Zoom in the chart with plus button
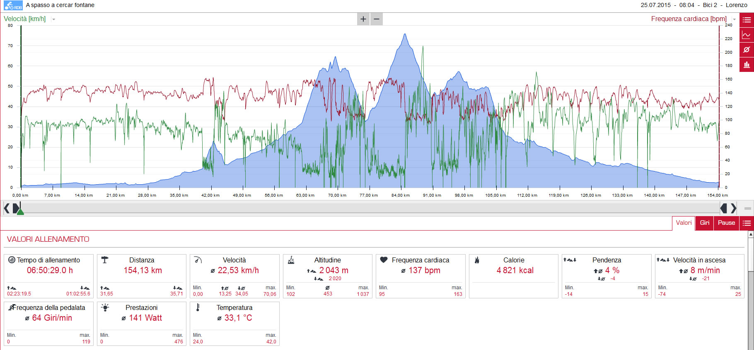Viewport: 754px width, 350px height. click(363, 19)
